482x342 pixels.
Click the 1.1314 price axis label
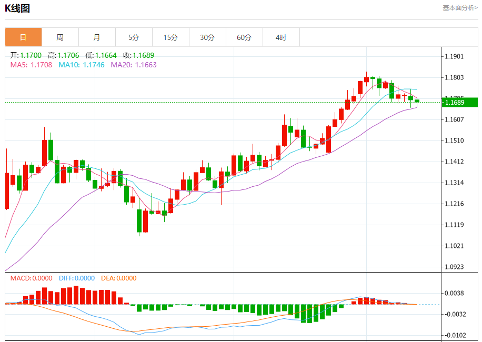tap(454, 183)
